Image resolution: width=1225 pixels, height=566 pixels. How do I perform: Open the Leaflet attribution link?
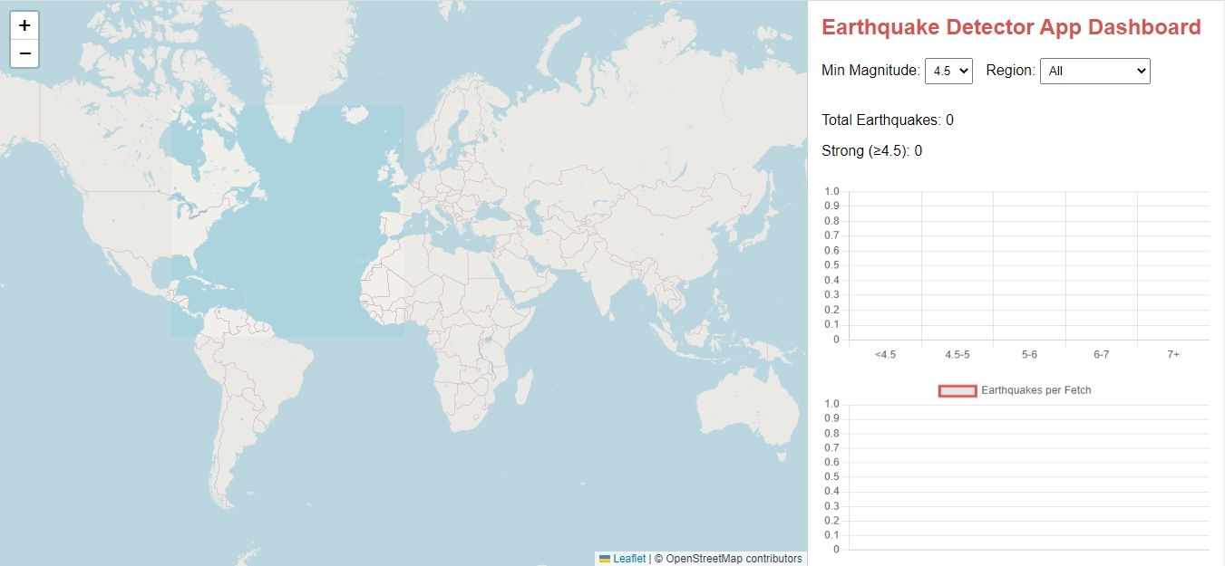point(629,559)
